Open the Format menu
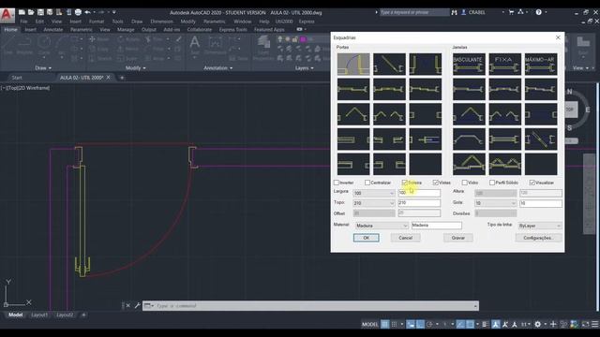This screenshot has height=337, width=600. [97, 22]
